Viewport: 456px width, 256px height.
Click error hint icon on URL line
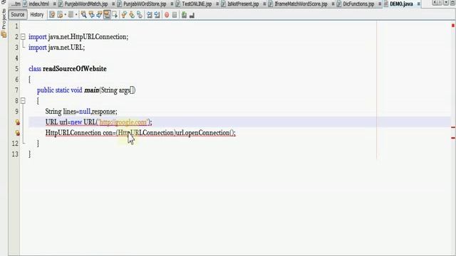click(17, 122)
